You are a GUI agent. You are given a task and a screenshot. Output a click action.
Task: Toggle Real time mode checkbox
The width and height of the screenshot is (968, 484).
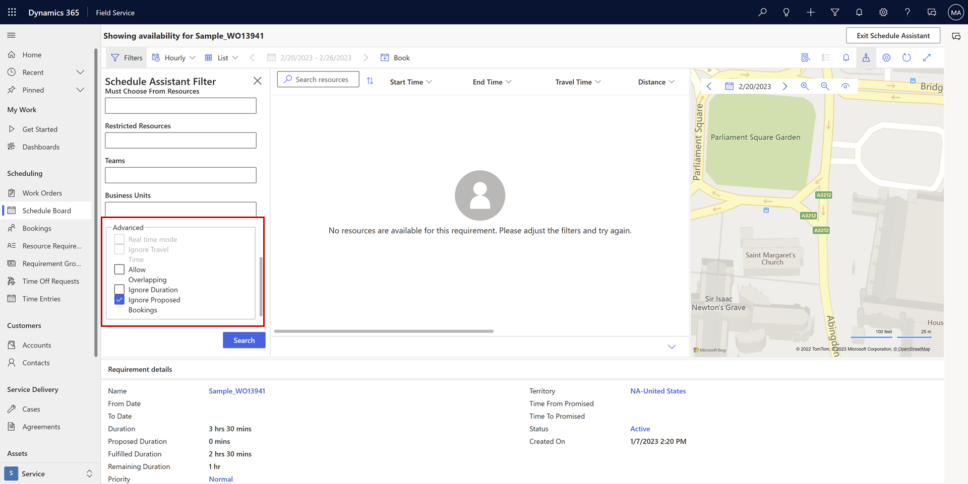pyautogui.click(x=119, y=239)
